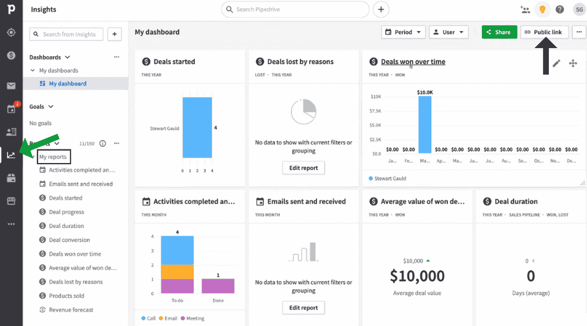Screen dimensions: 587x326
Task: Focus the Search Pipedrive field
Action: click(x=295, y=9)
